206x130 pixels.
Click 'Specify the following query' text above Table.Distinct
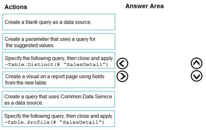click(x=59, y=58)
